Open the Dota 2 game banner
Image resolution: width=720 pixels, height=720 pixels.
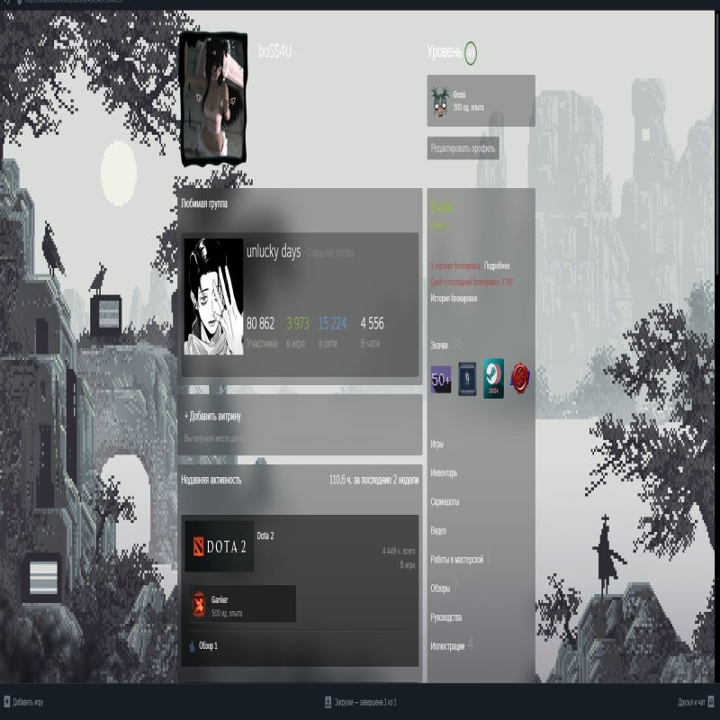(x=220, y=546)
